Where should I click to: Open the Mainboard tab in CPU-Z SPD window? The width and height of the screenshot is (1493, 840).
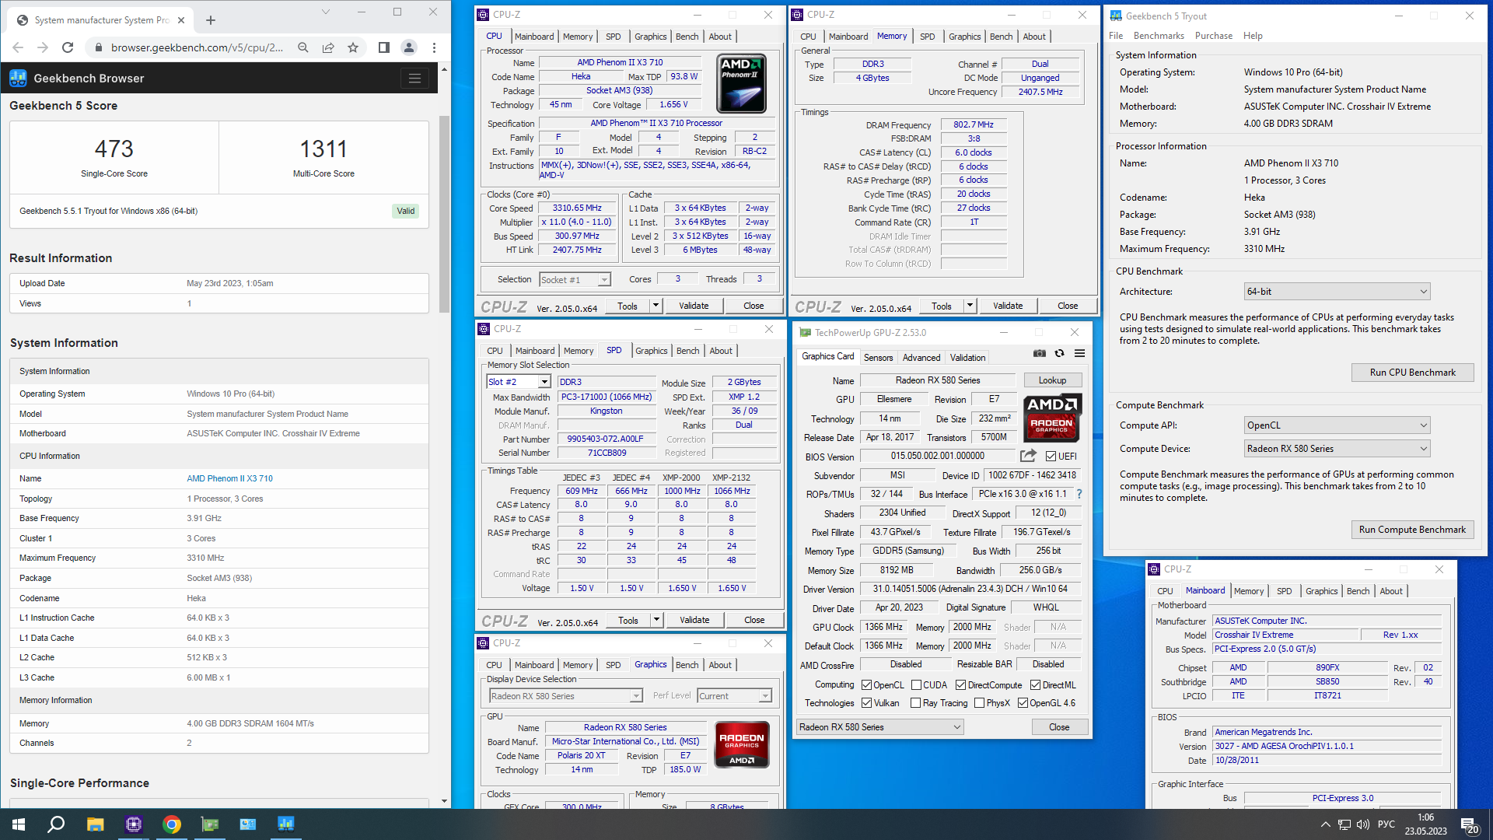click(535, 351)
